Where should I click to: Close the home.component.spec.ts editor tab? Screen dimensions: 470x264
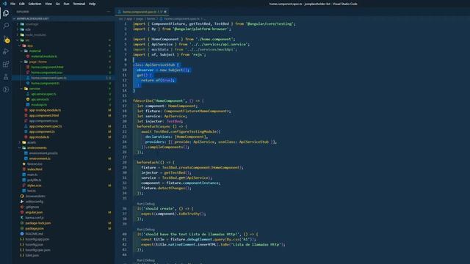165,12
